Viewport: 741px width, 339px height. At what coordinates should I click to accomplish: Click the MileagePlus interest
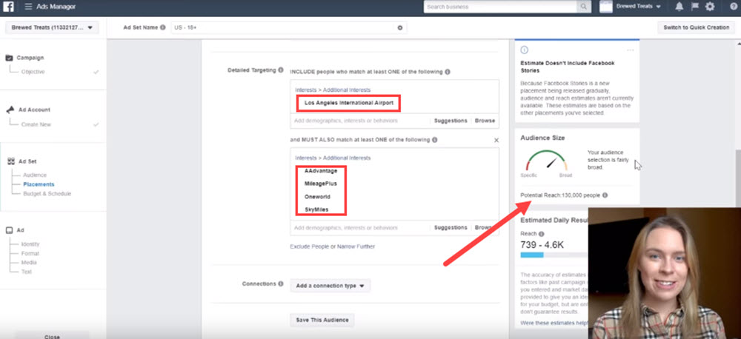(x=320, y=184)
